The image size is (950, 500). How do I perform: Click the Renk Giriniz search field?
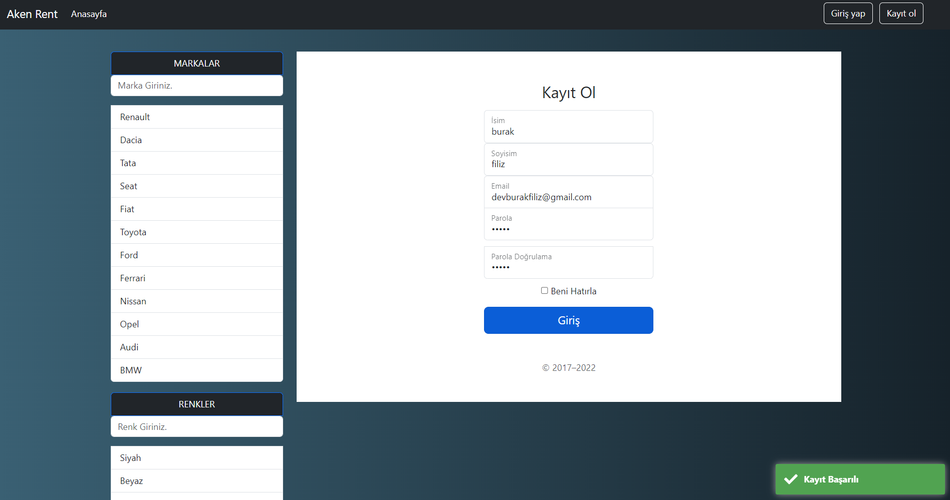pyautogui.click(x=196, y=426)
